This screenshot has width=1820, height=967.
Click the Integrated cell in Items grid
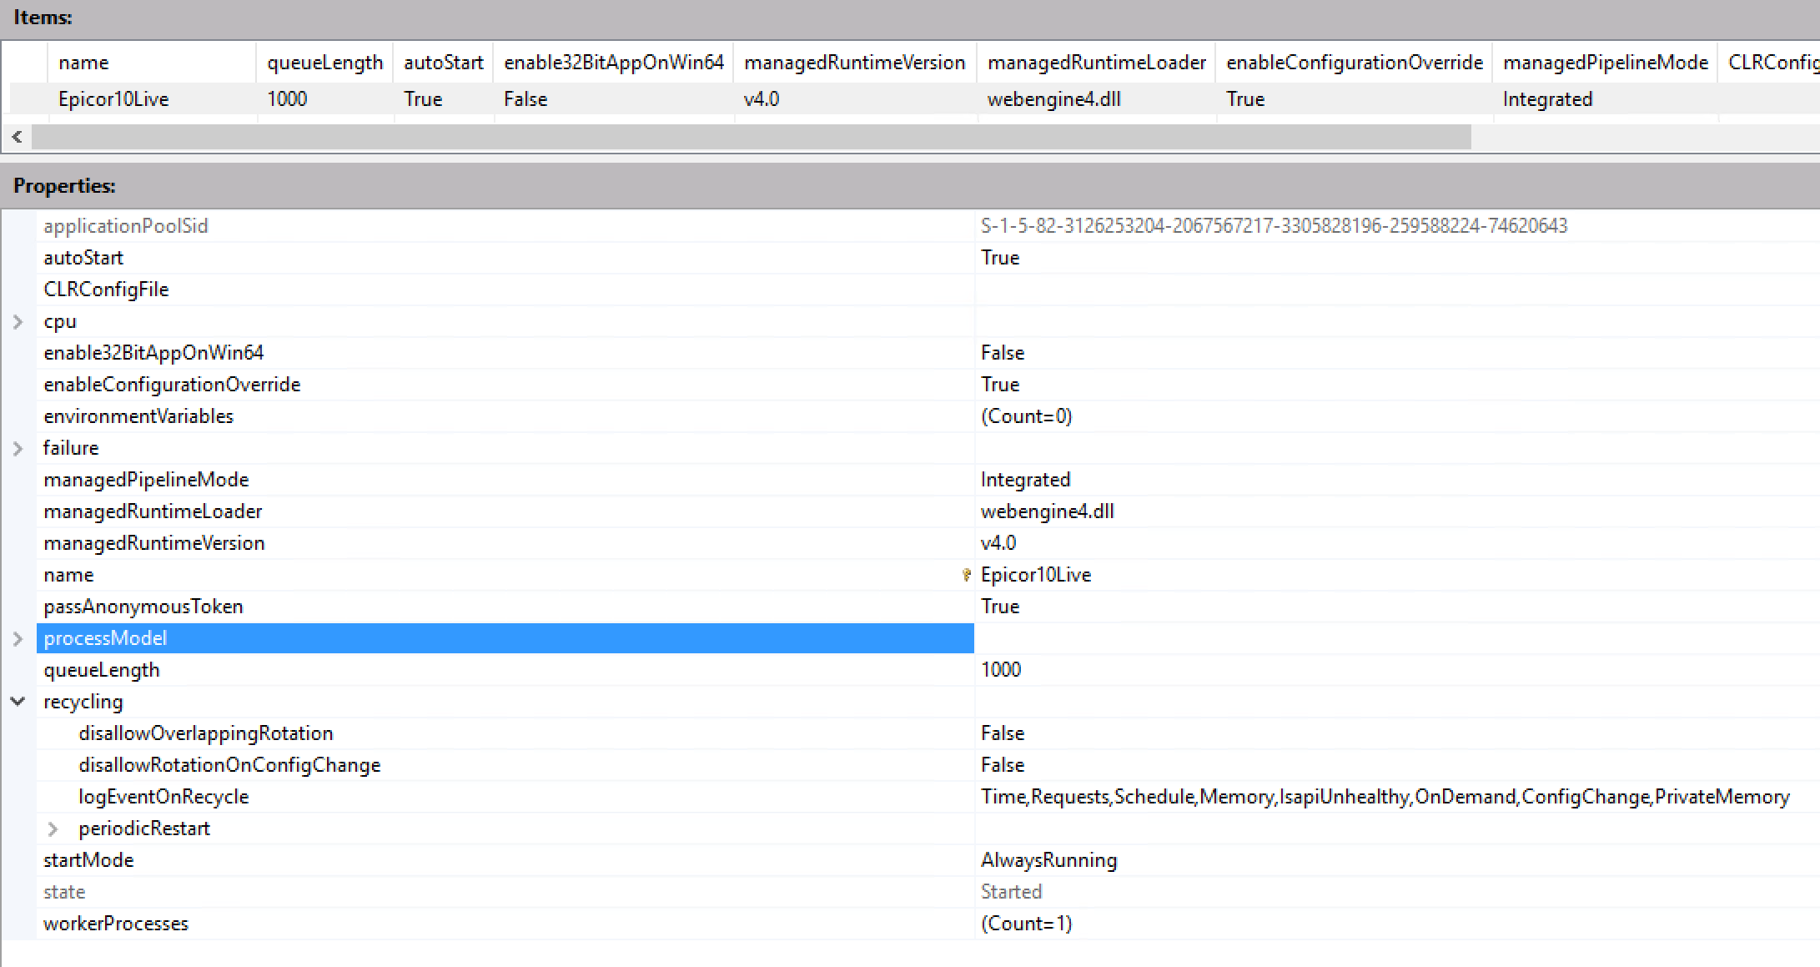tap(1547, 99)
